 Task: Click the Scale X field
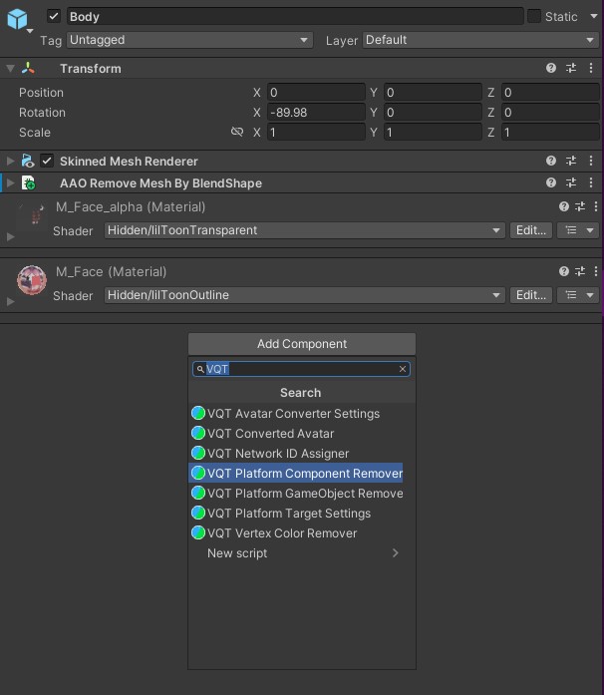tap(316, 132)
